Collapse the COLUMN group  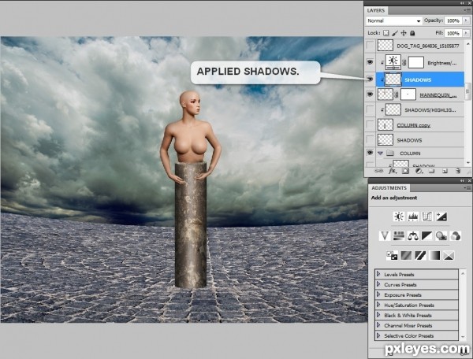[380, 154]
